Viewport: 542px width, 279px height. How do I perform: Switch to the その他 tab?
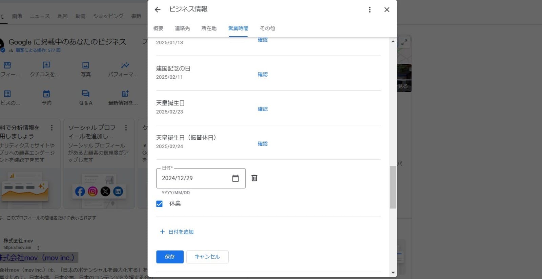267,28
